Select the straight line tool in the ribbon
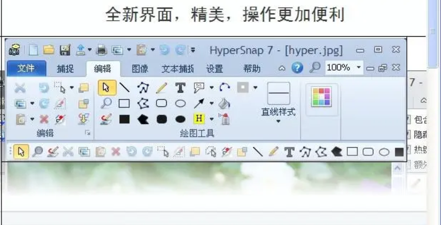441x225 pixels. pyautogui.click(x=124, y=88)
